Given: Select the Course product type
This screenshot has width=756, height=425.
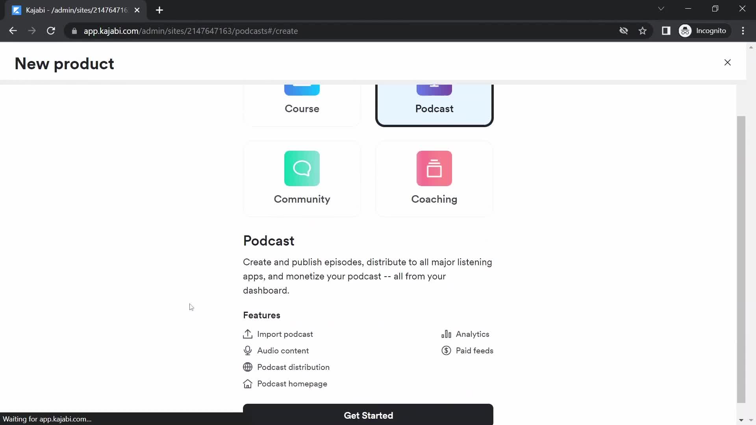Looking at the screenshot, I should point(302,100).
